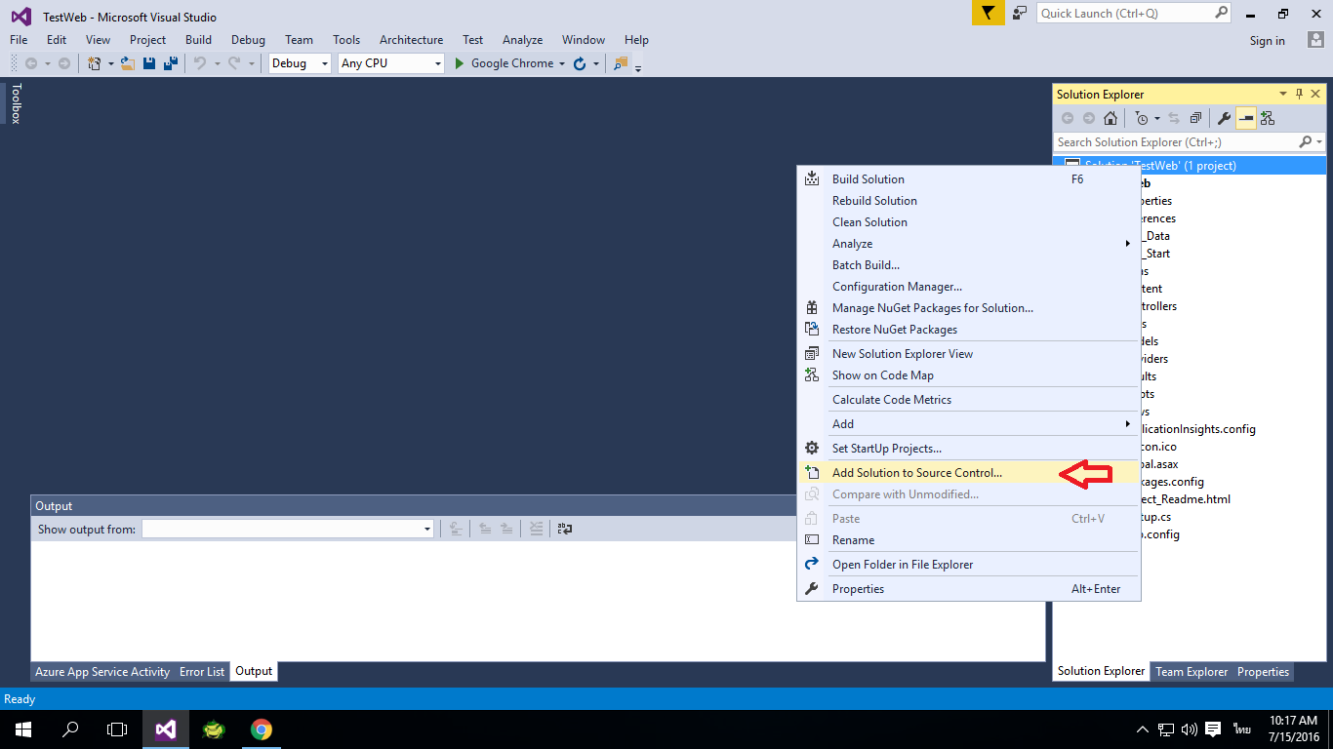Click the taskbar Search magnifier icon
1333x749 pixels.
pyautogui.click(x=70, y=729)
